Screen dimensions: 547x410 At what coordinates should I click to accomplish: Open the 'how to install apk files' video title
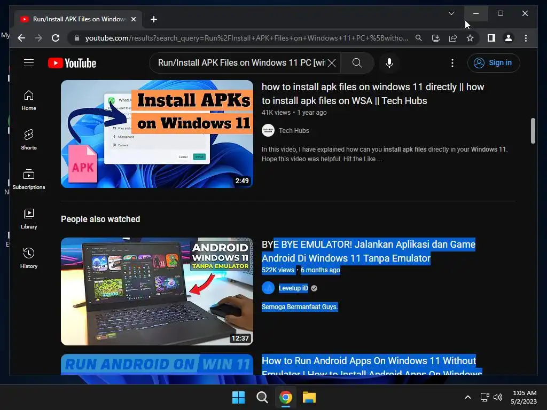point(372,94)
